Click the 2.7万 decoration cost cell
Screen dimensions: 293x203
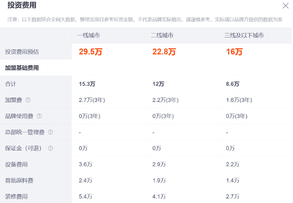tap(233, 197)
